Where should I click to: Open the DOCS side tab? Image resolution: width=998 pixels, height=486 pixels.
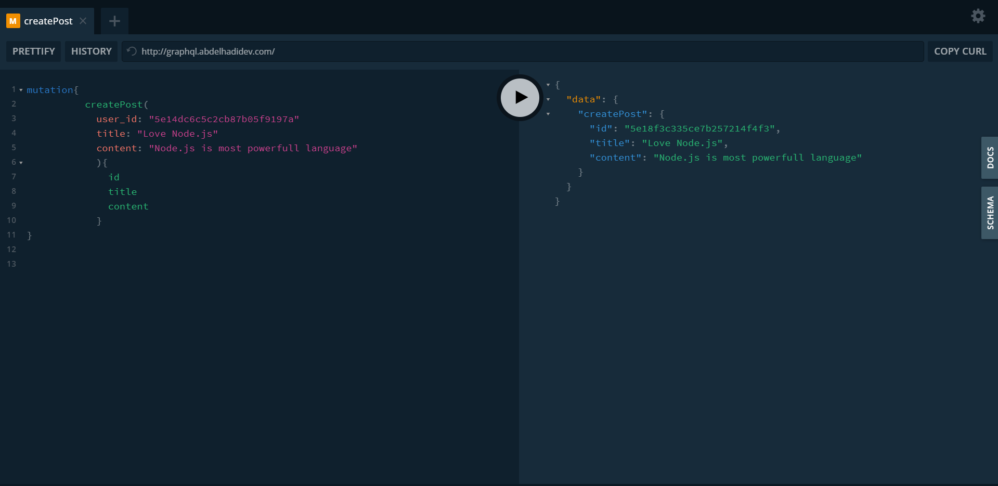pos(990,158)
